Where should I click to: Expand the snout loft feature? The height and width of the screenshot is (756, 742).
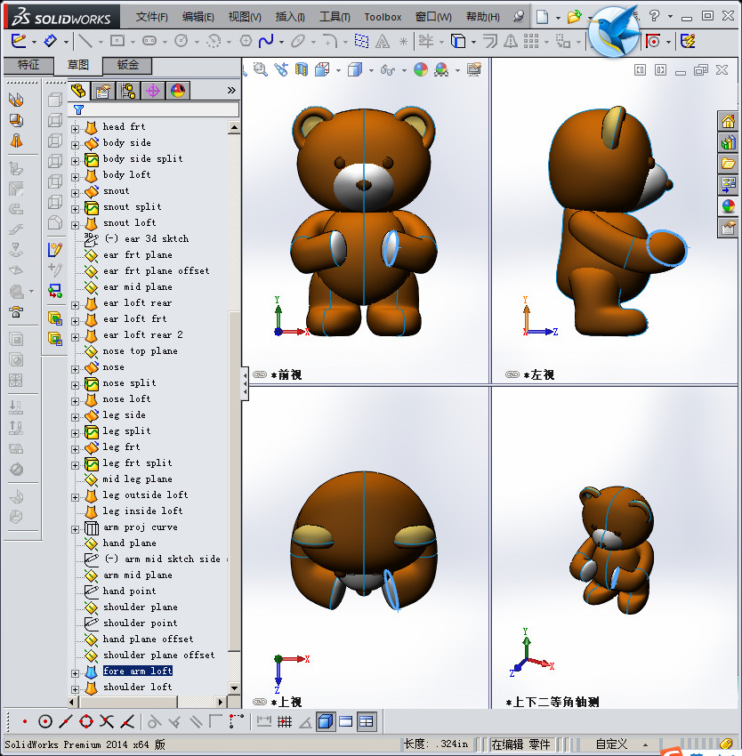(76, 225)
